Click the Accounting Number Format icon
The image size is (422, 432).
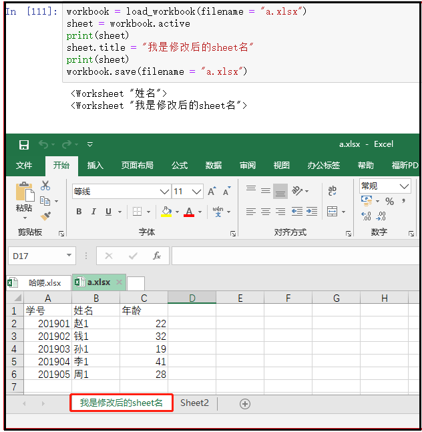tap(367, 201)
